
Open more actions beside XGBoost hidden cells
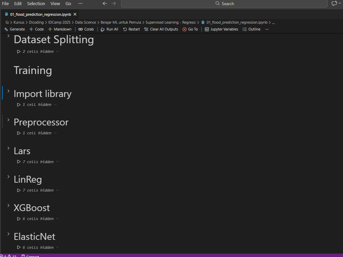pyautogui.click(x=58, y=219)
